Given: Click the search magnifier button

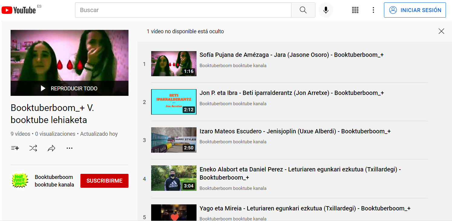Looking at the screenshot, I should click(x=303, y=10).
